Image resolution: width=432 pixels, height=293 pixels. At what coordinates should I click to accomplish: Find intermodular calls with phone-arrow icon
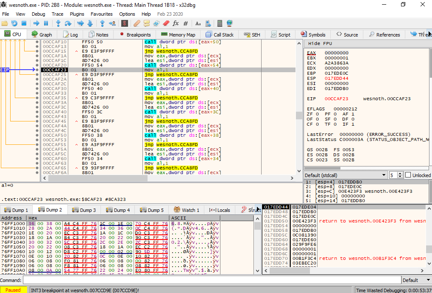click(208, 23)
